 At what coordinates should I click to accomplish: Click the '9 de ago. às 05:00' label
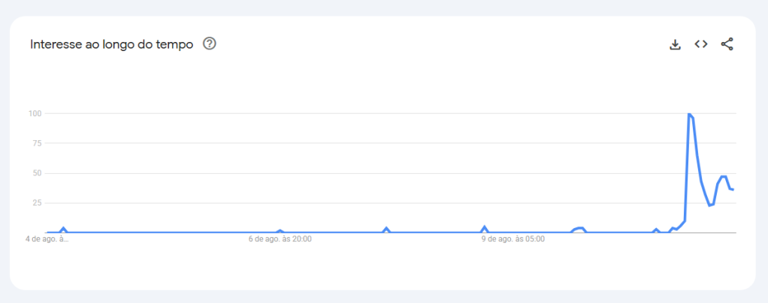(513, 239)
